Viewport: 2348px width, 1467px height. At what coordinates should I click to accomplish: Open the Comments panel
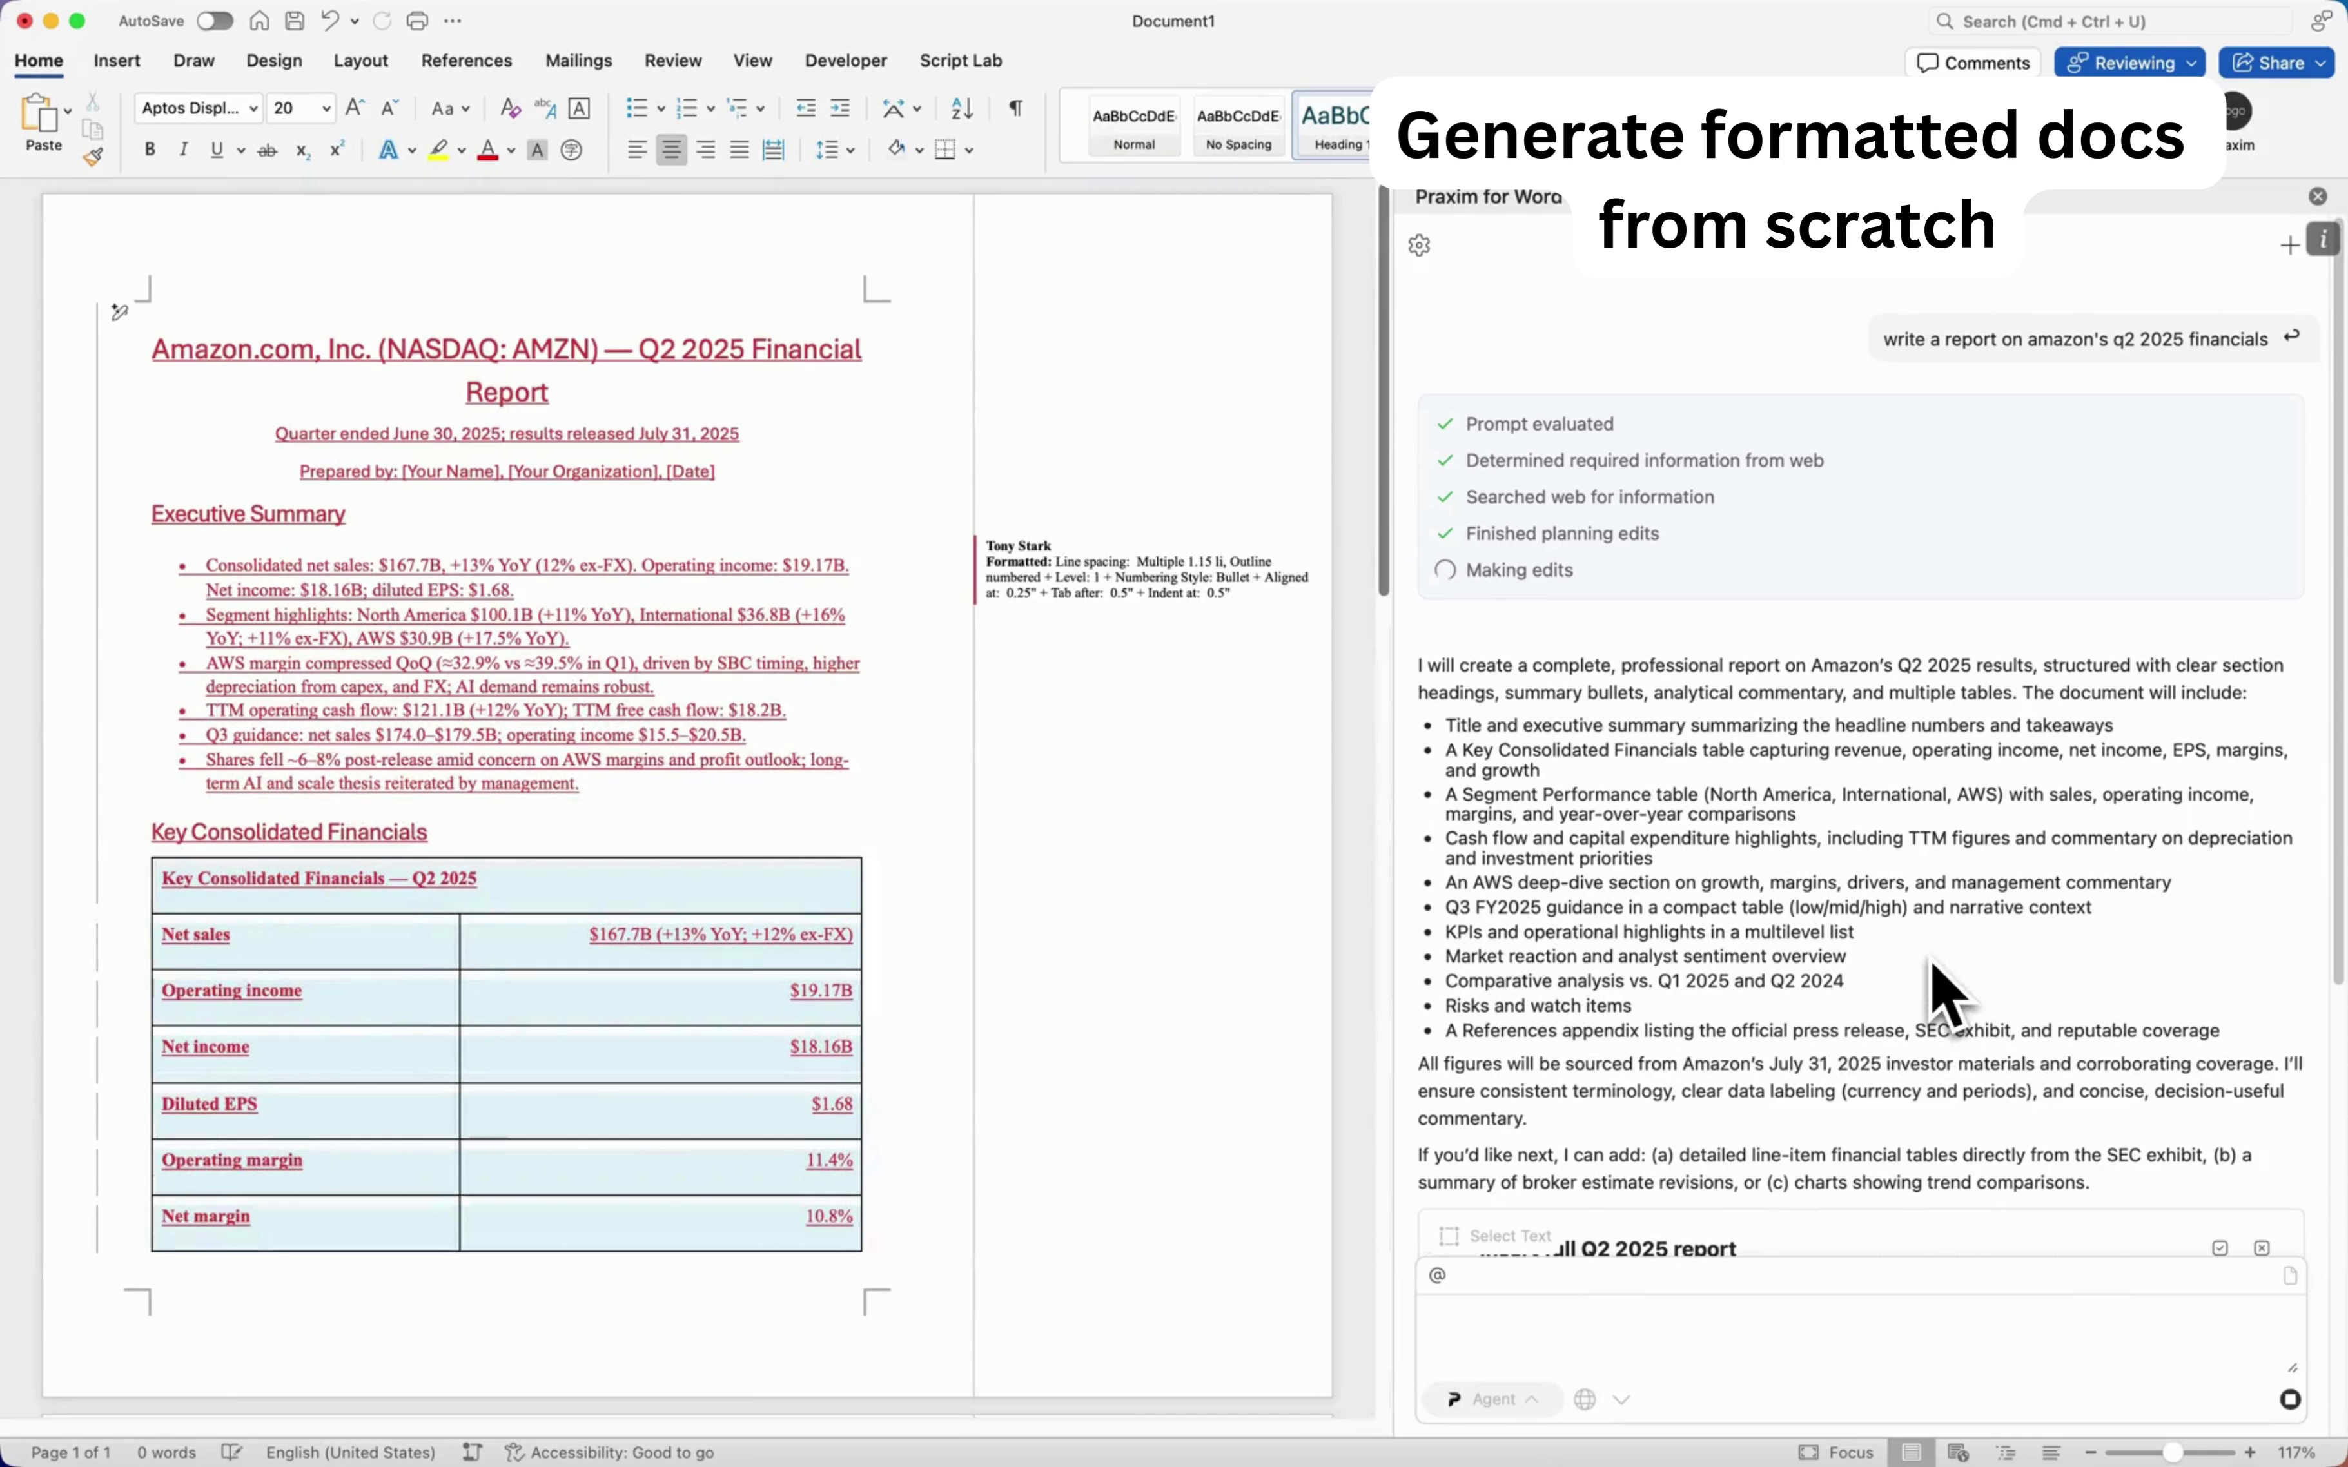[1975, 62]
